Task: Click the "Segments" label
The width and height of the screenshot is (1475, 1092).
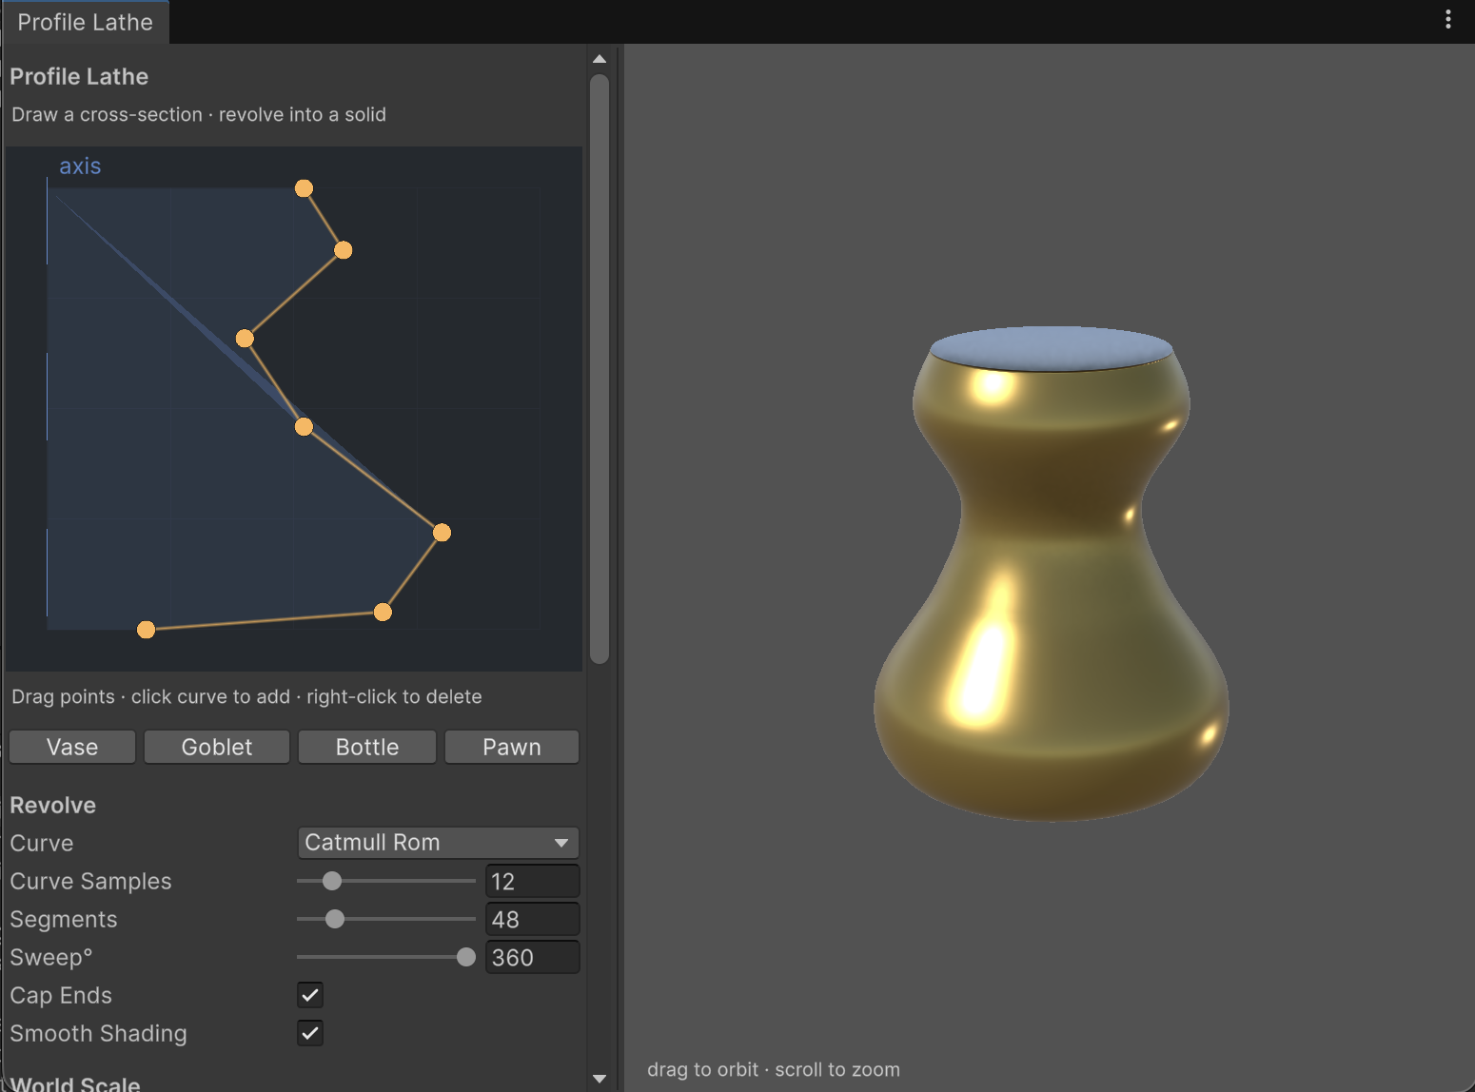Action: 64,919
